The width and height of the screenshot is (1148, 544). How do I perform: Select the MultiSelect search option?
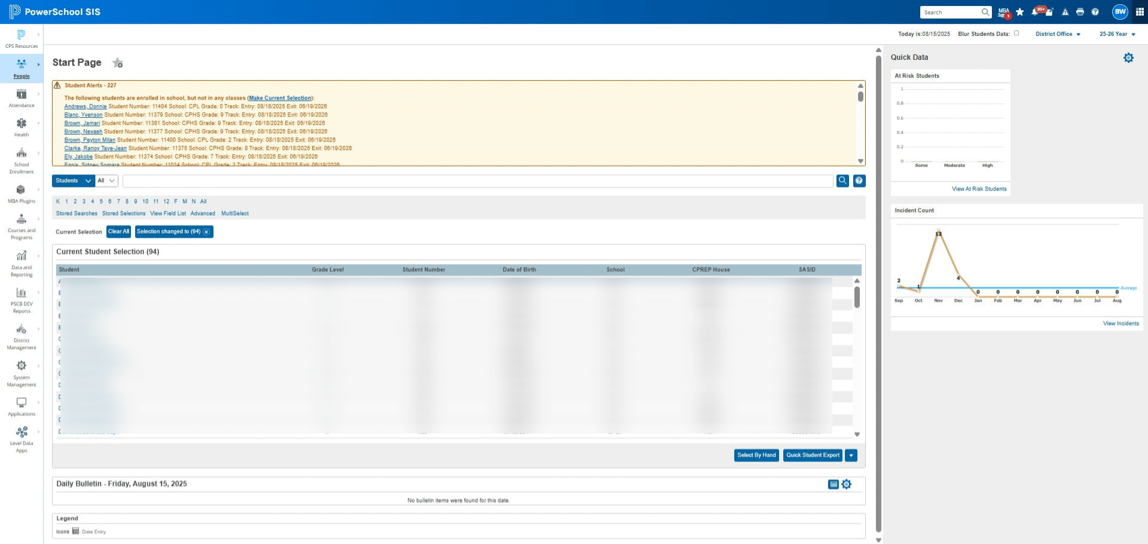pyautogui.click(x=235, y=213)
